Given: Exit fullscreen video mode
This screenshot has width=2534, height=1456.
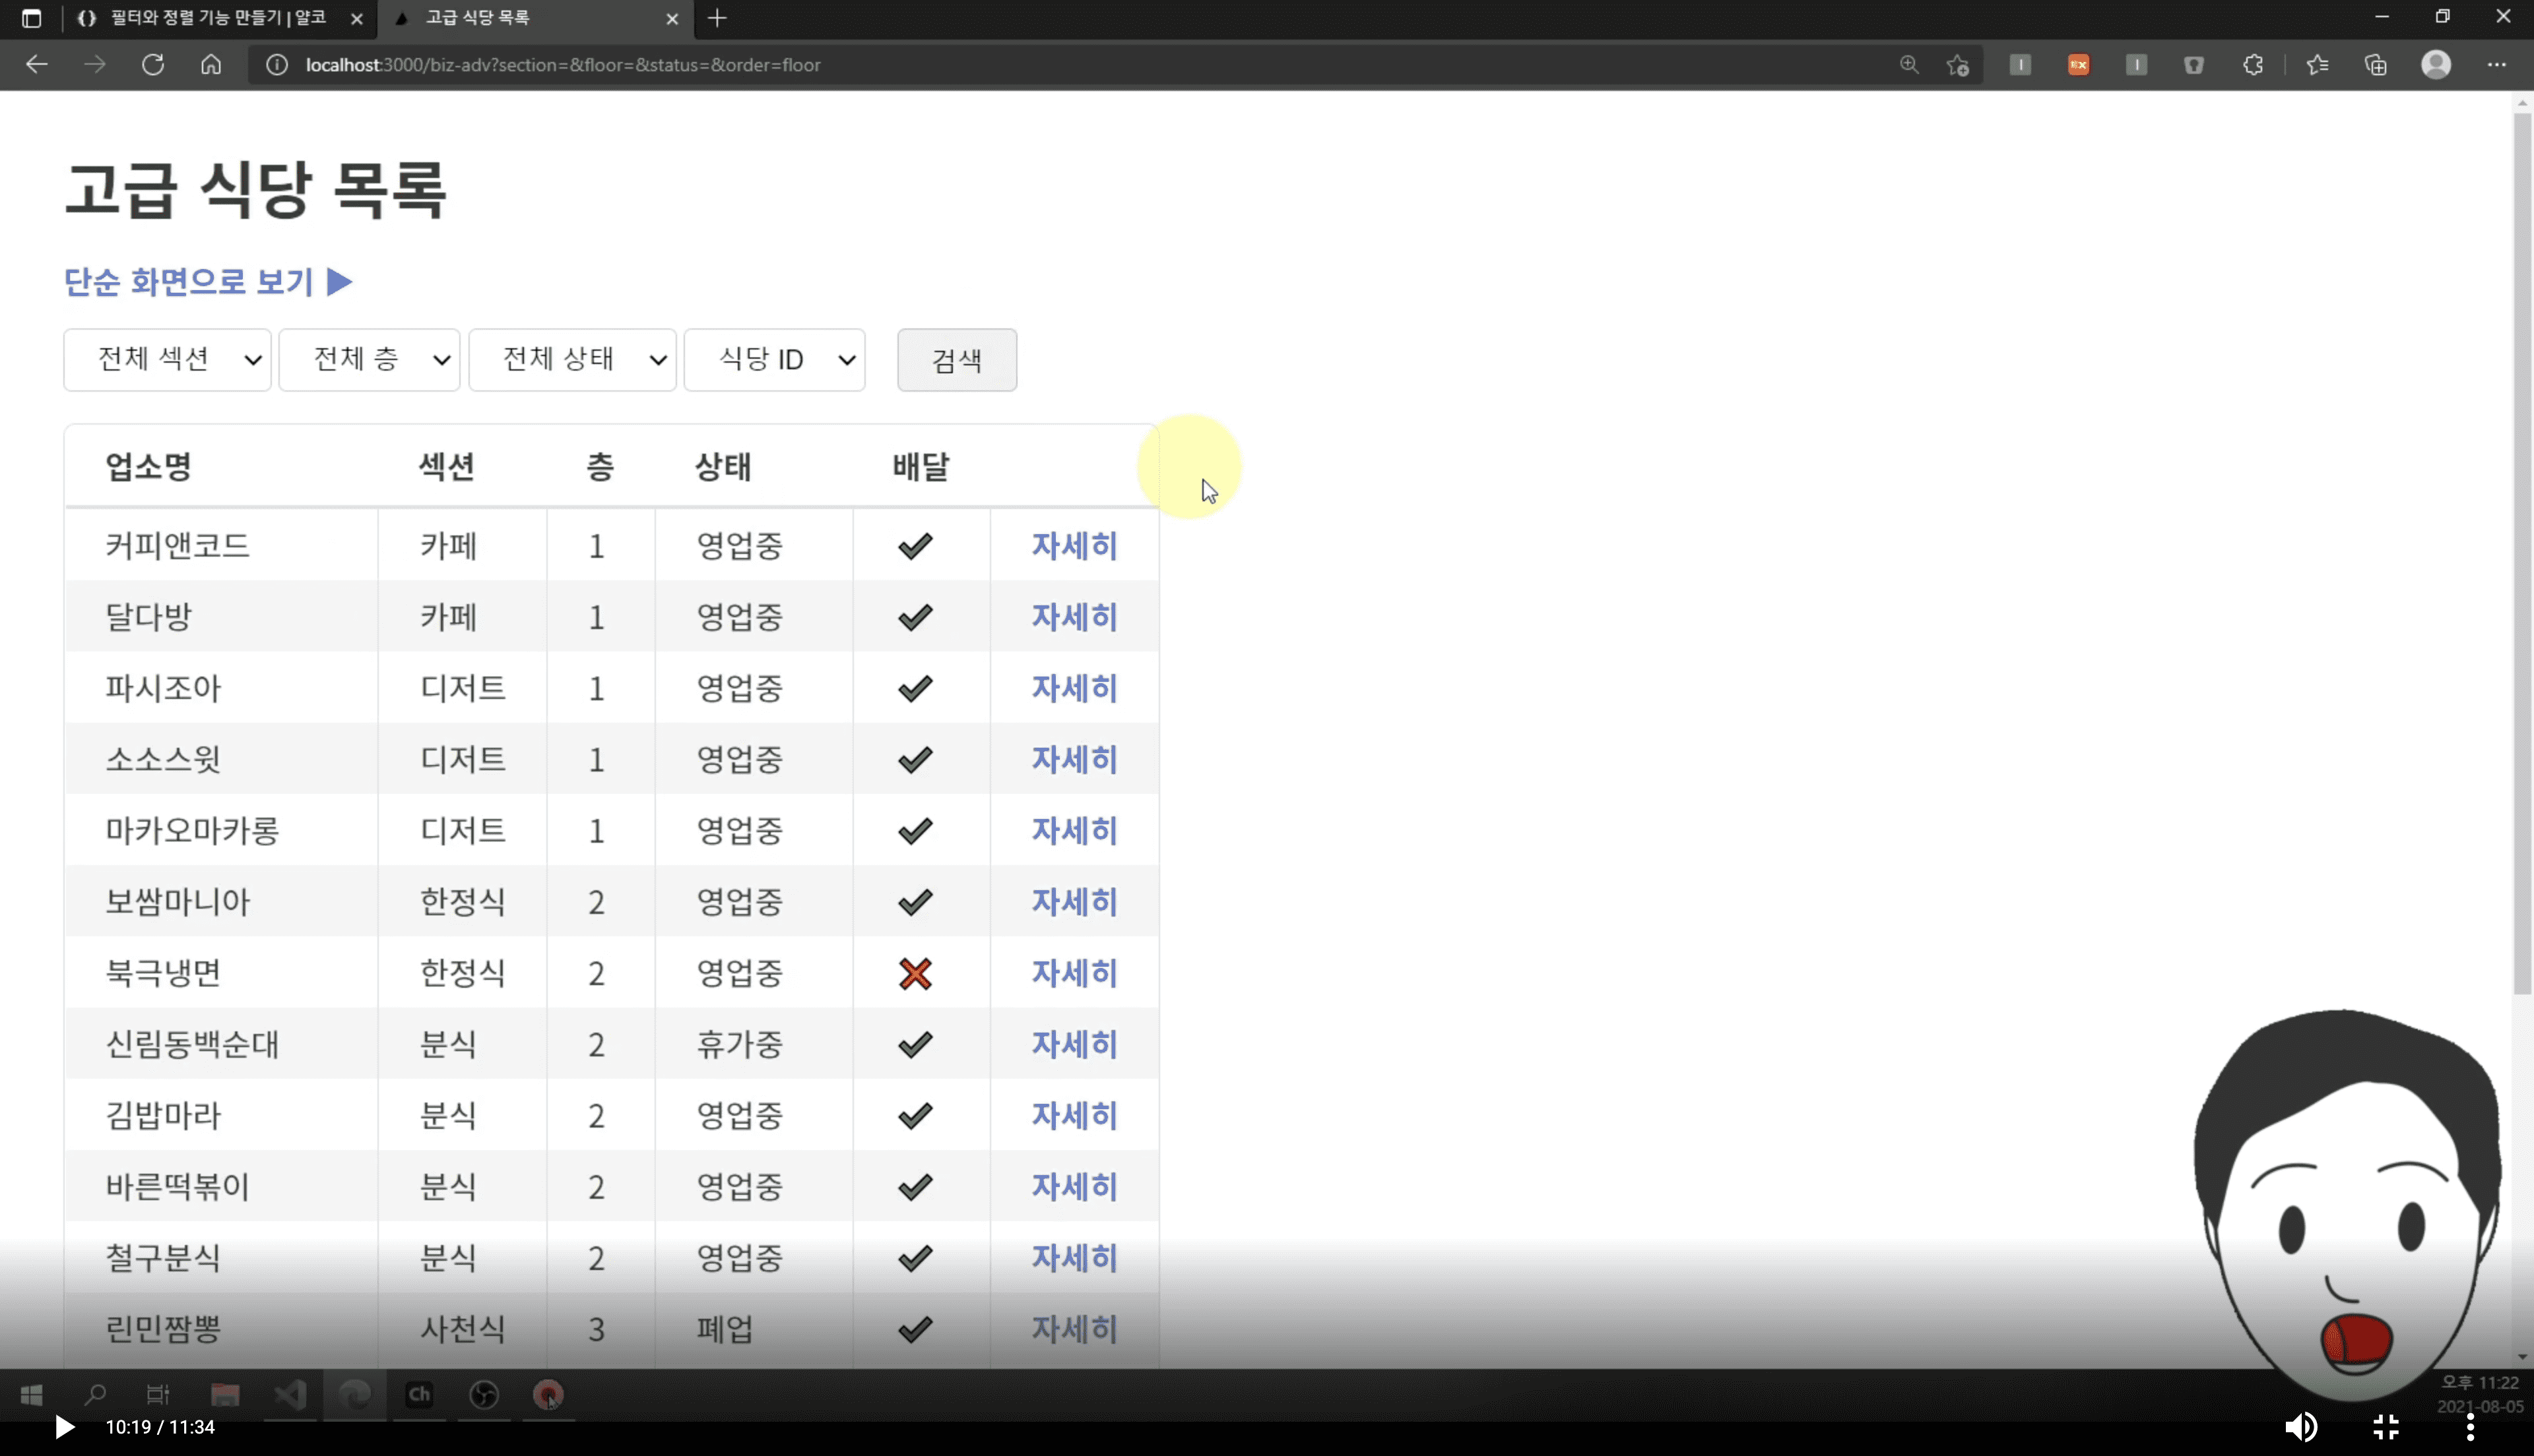Looking at the screenshot, I should (x=2386, y=1427).
